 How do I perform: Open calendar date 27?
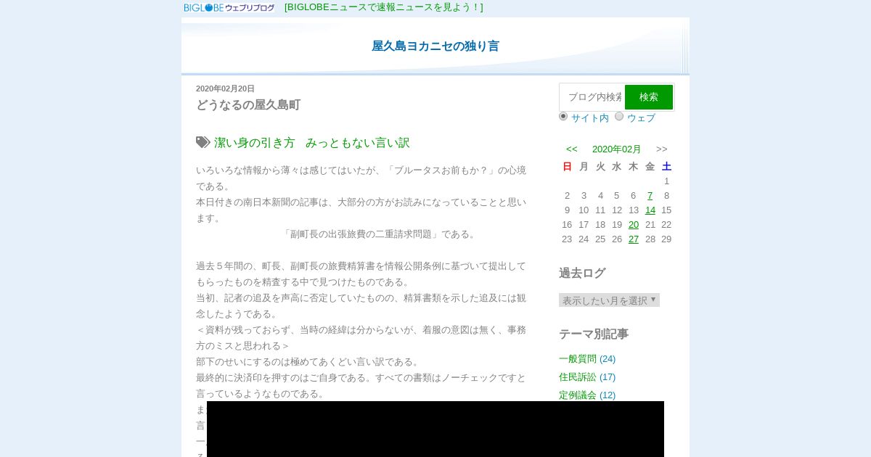[x=634, y=239]
